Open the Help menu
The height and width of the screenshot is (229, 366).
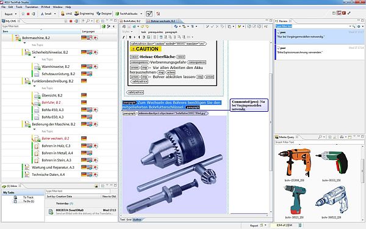68,7
